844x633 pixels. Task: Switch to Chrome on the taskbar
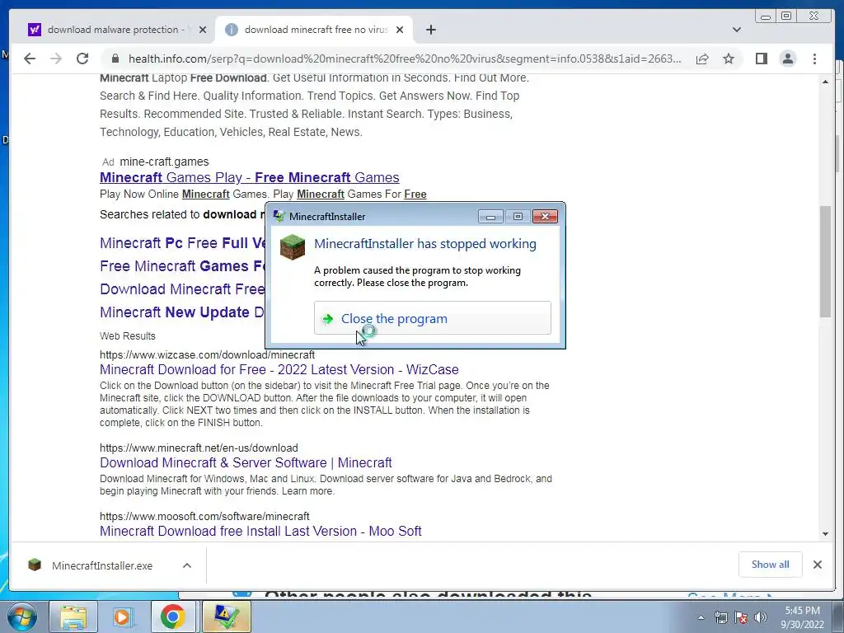[x=172, y=617]
